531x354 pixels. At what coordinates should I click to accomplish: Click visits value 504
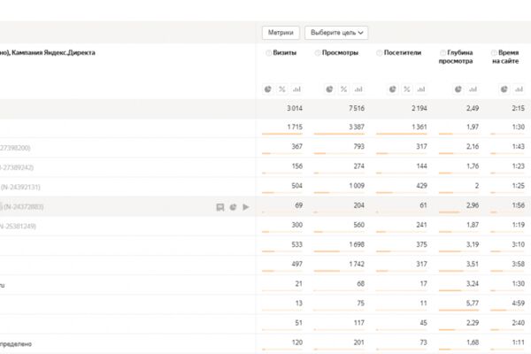pos(296,186)
